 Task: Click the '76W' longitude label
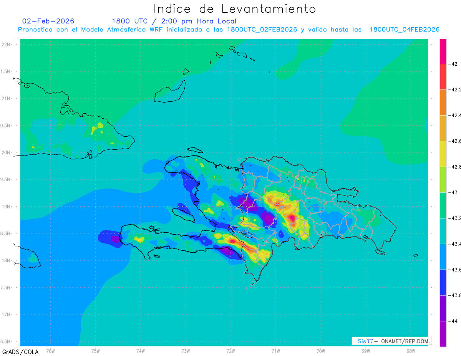pyautogui.click(x=50, y=350)
